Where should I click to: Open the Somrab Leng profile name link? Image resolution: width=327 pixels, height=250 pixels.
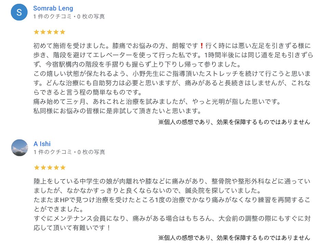pyautogui.click(x=53, y=8)
